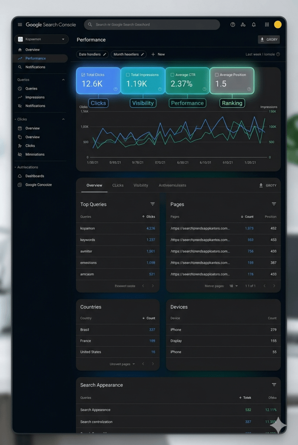
Task: Sort Top Queries by Clicks column
Action: [148, 216]
